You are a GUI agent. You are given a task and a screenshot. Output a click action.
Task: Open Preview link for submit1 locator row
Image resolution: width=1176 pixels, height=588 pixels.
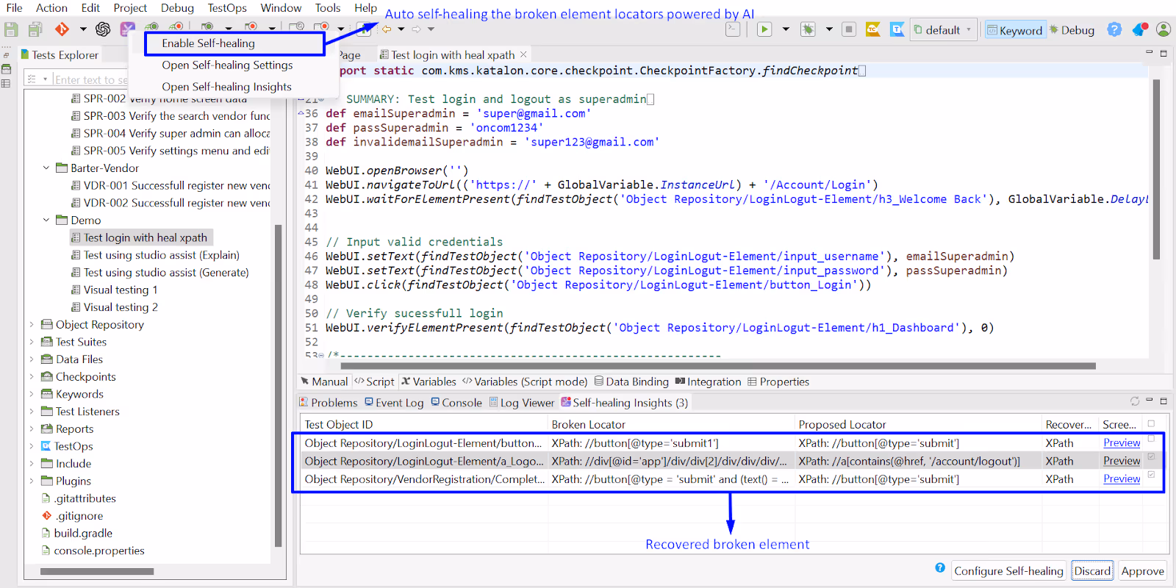tap(1122, 443)
